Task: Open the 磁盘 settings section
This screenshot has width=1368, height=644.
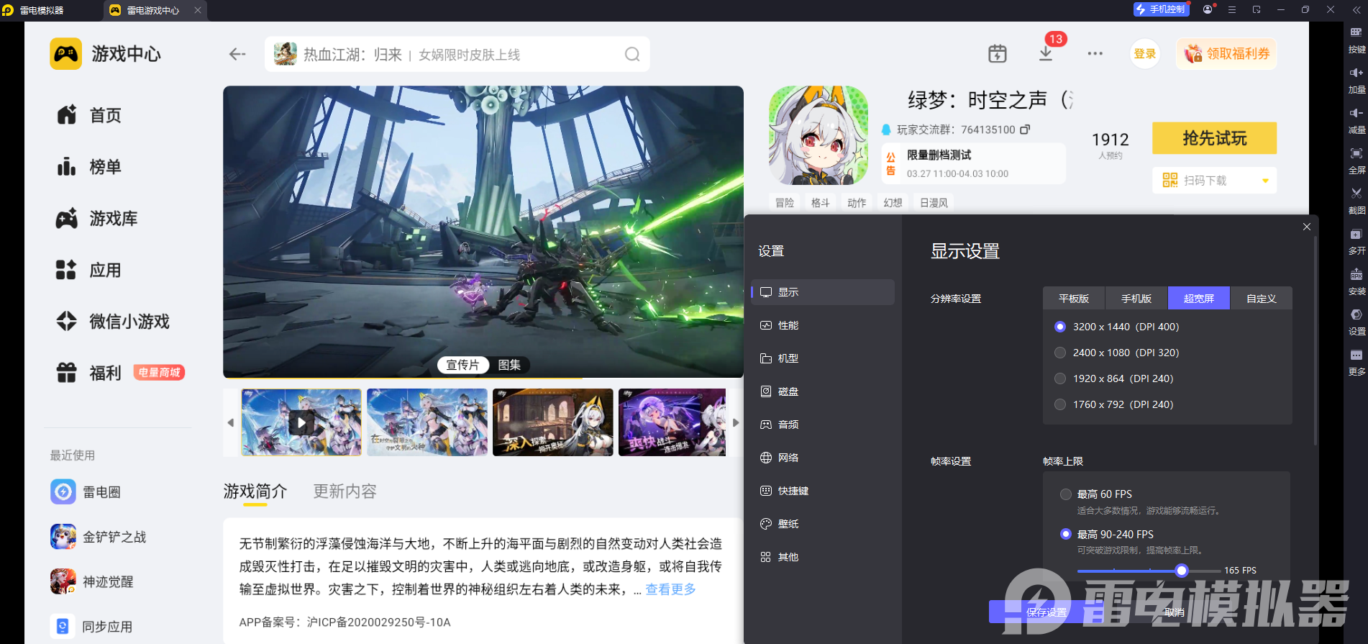Action: 823,391
